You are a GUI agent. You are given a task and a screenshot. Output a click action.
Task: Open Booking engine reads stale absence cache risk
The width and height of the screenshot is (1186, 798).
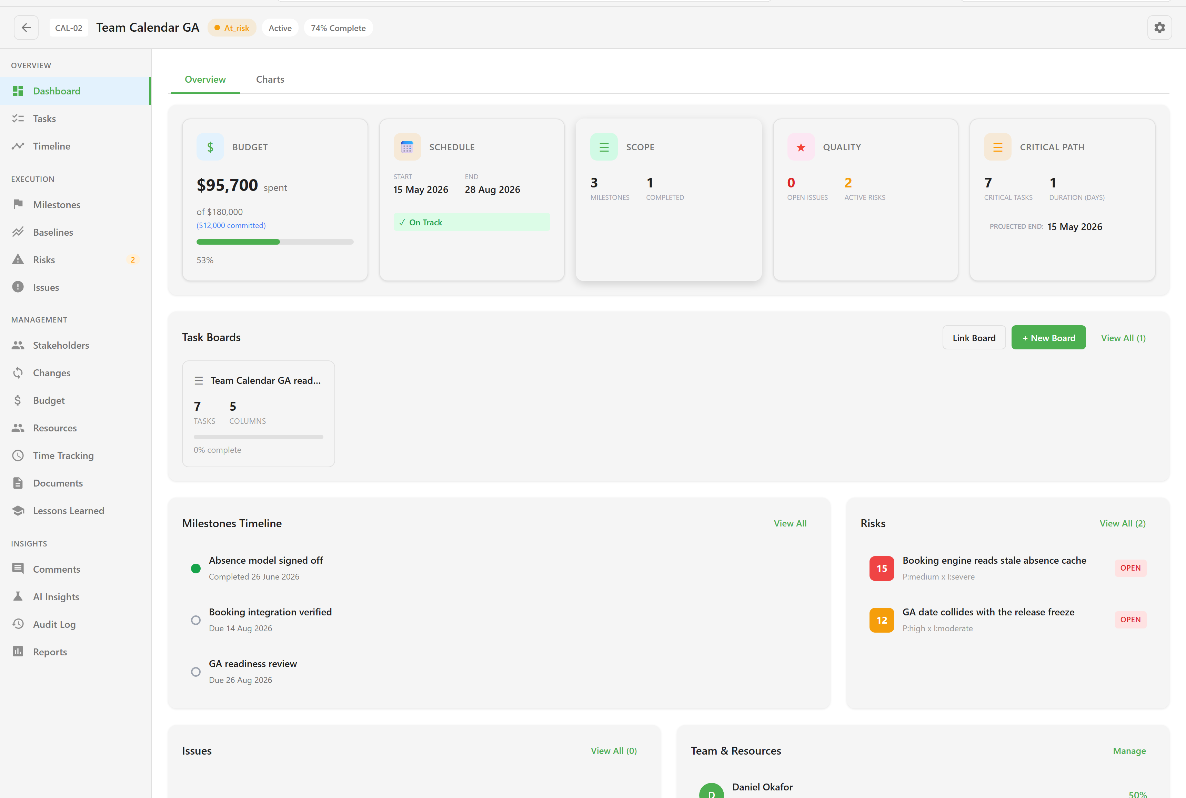point(1007,568)
